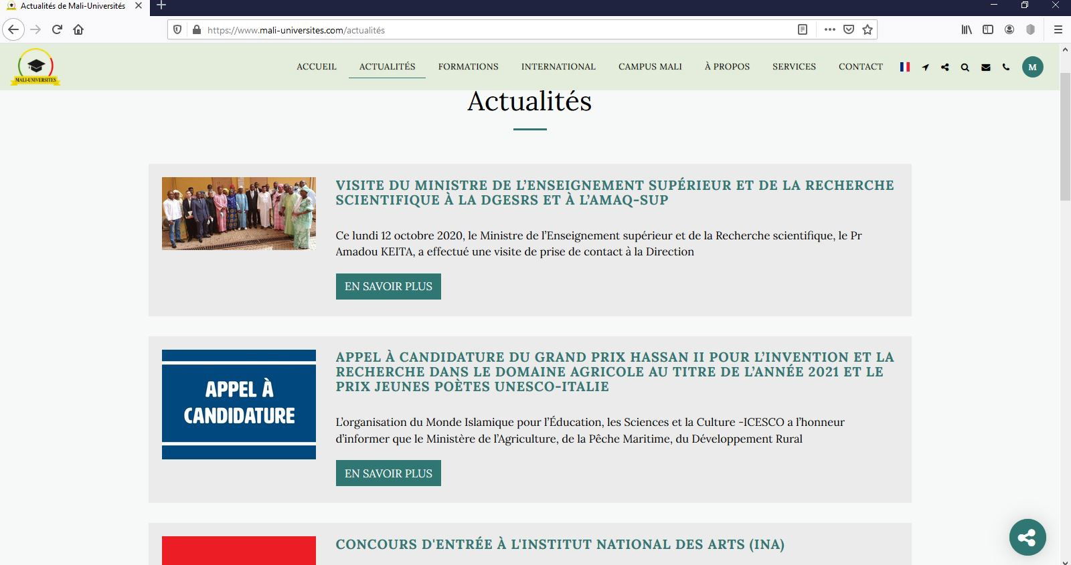Screen dimensions: 1071x565
Task: Open the Visite du Ministre de l'Enseignement headline
Action: click(x=614, y=193)
